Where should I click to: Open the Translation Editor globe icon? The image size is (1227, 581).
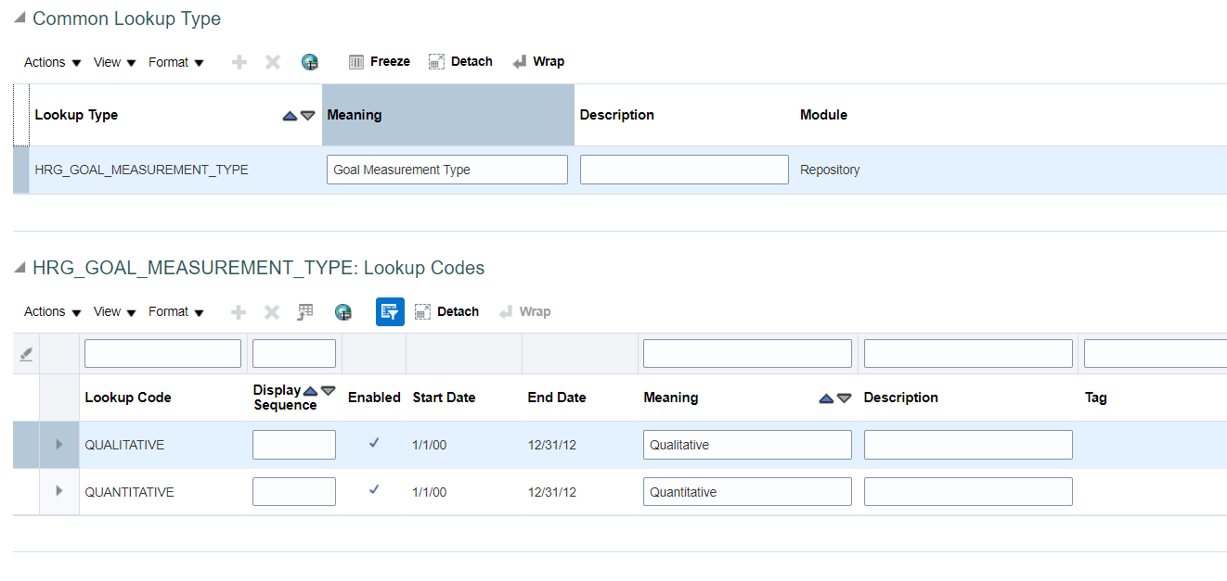(310, 61)
